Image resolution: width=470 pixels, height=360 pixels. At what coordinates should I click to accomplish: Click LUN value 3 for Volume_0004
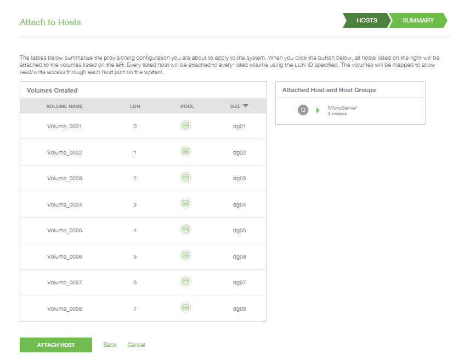pos(135,204)
